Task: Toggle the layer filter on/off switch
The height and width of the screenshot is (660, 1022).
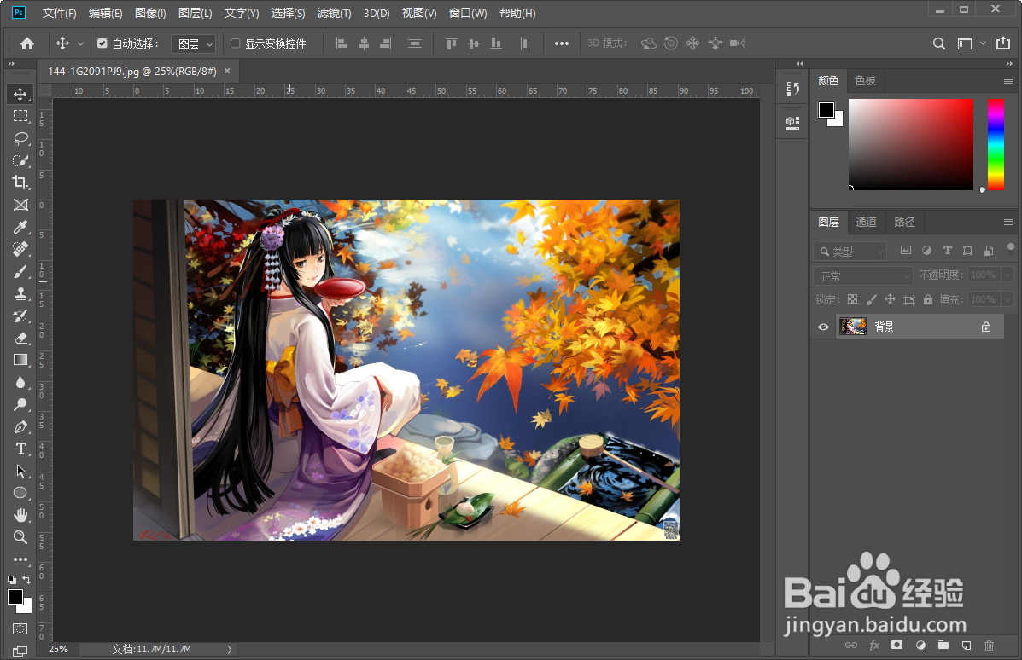Action: point(1010,248)
